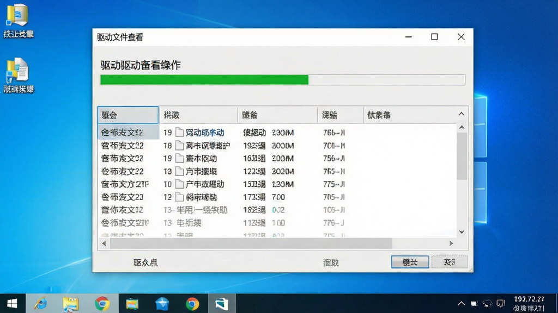Click the file icon in the 3000M row
558x313 pixels.
click(x=180, y=146)
